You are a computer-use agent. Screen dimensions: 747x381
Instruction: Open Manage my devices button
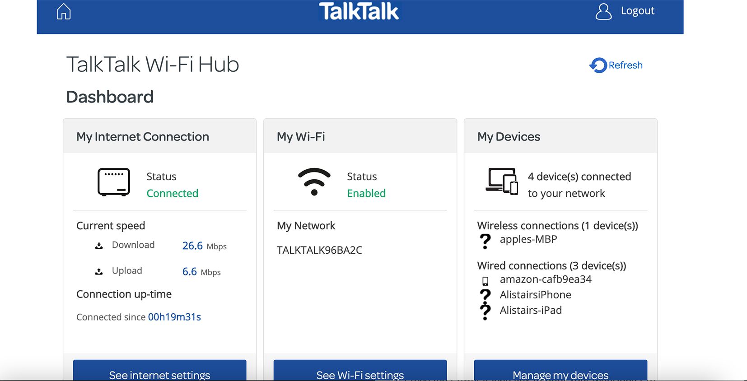coord(561,370)
